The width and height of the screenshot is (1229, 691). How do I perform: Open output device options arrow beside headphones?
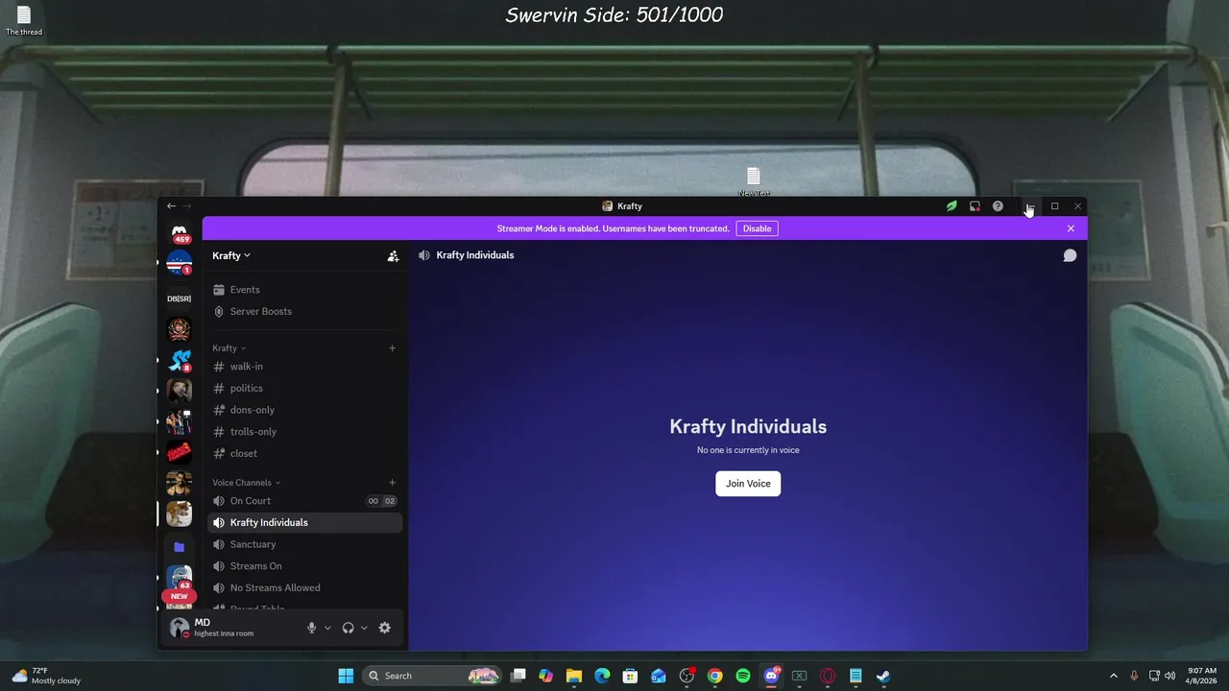coord(364,628)
